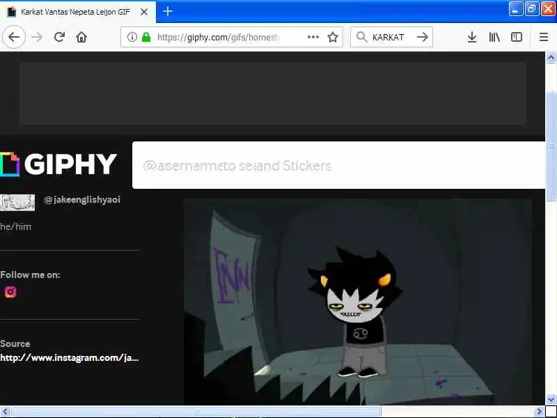This screenshot has width=557, height=418.
Task: Click the Karkat GIF image
Action: (358, 302)
